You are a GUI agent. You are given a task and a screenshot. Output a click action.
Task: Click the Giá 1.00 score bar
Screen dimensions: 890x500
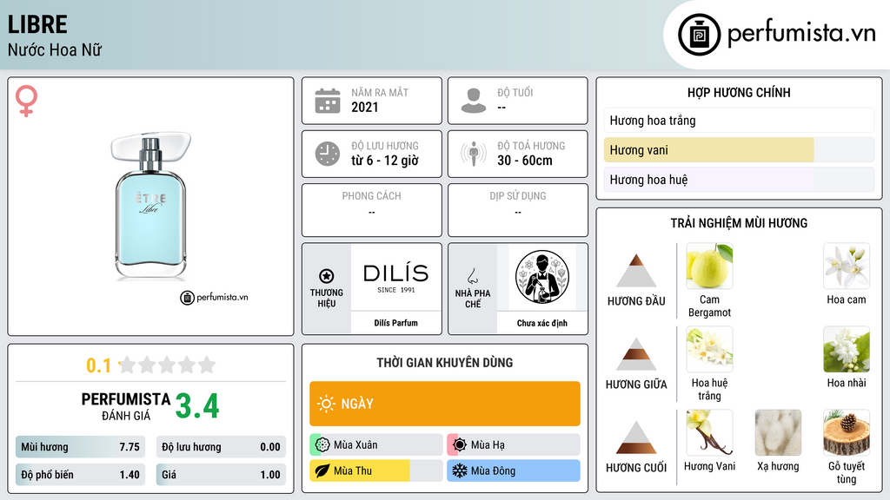pyautogui.click(x=221, y=475)
